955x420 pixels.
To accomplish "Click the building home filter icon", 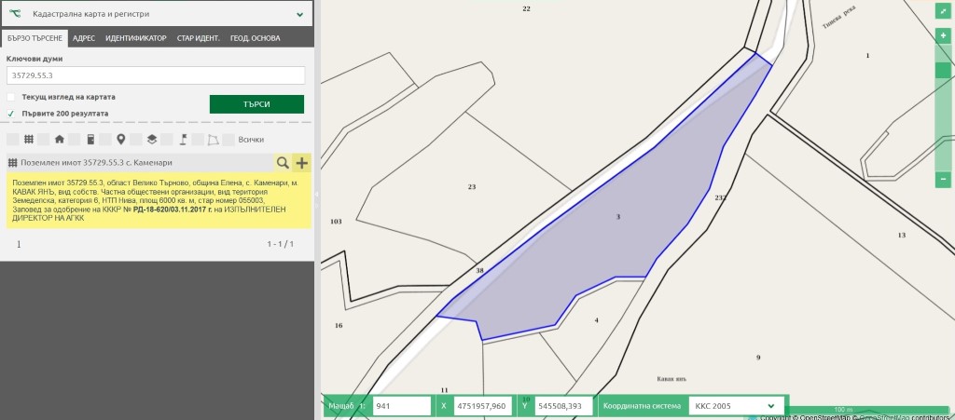I will point(60,140).
